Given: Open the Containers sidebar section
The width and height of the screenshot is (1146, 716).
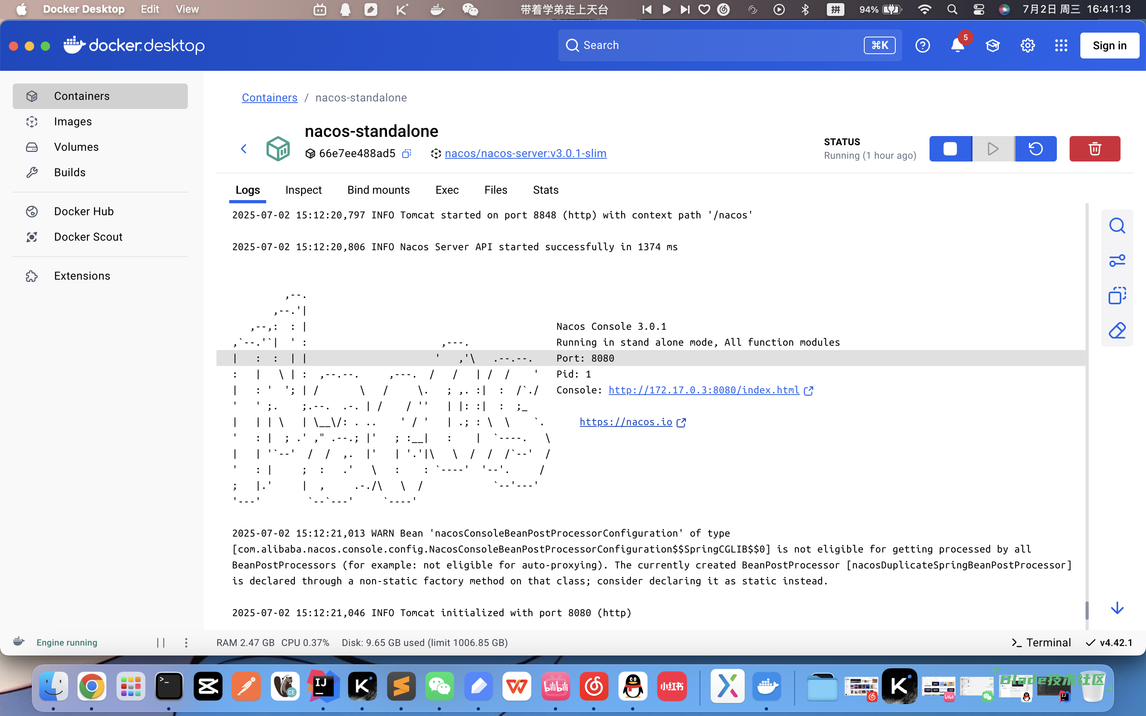Looking at the screenshot, I should tap(100, 96).
